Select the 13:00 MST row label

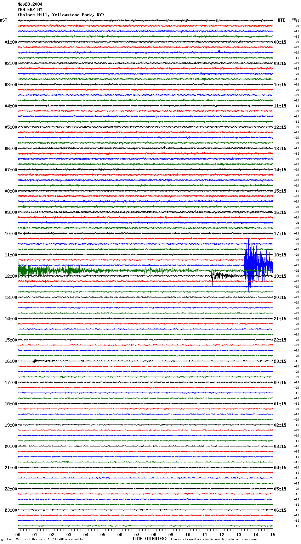pyautogui.click(x=11, y=298)
